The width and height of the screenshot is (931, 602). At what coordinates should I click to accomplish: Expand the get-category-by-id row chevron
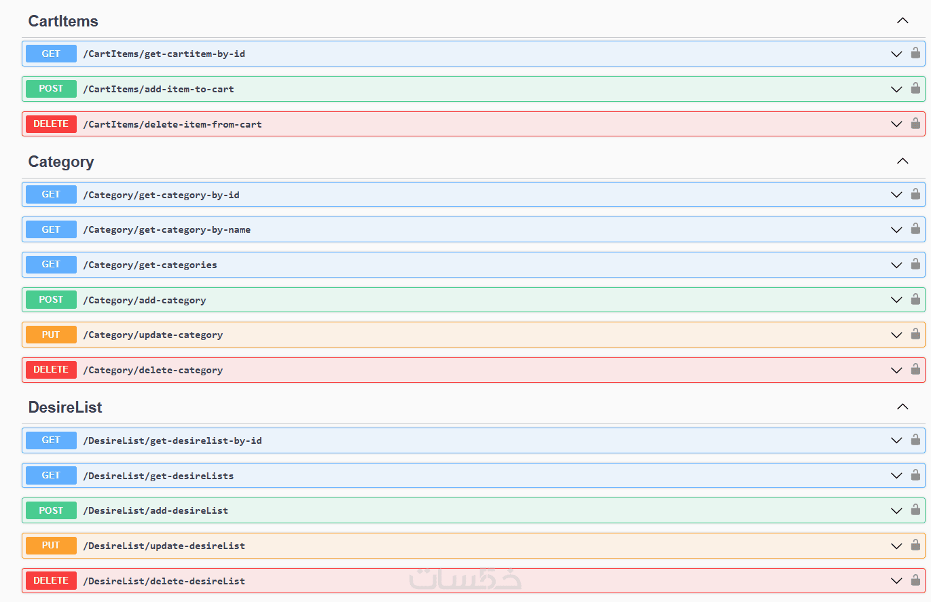[896, 195]
